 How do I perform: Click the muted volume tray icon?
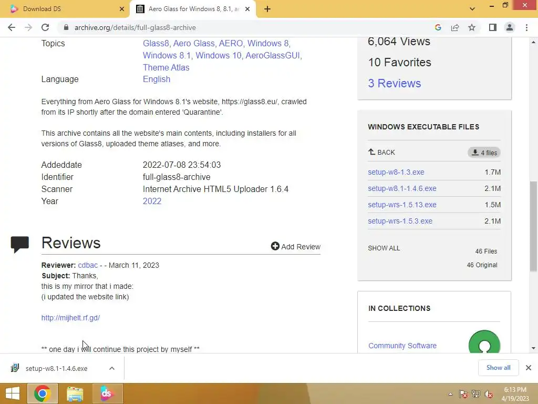tap(489, 394)
